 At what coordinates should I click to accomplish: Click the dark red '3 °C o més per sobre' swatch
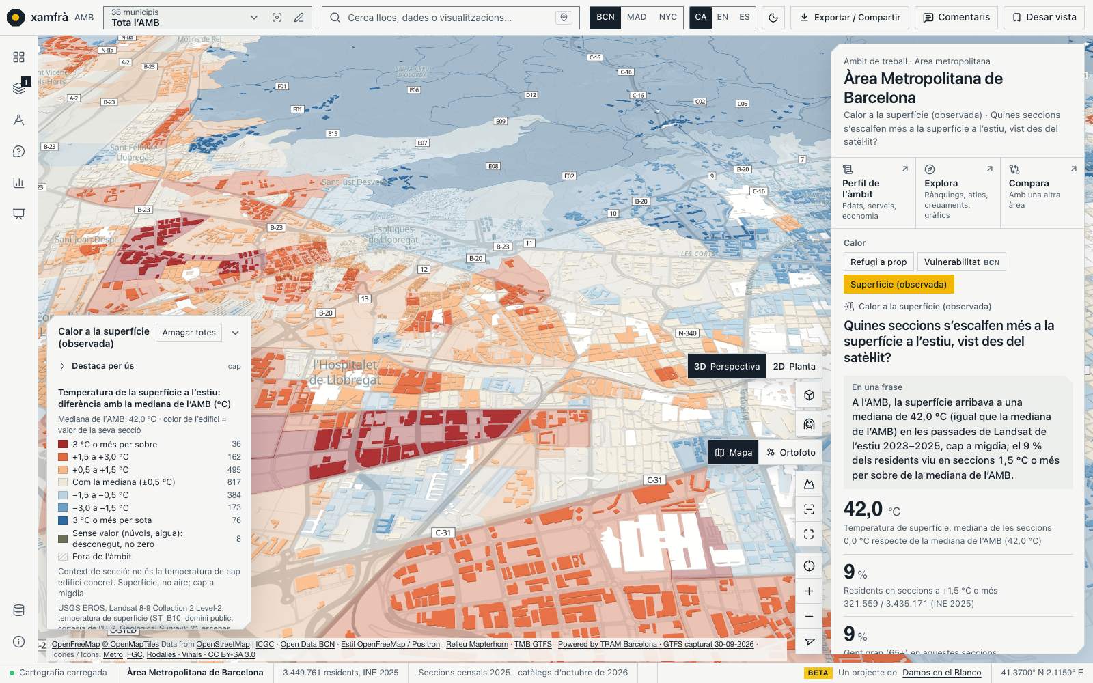[63, 444]
